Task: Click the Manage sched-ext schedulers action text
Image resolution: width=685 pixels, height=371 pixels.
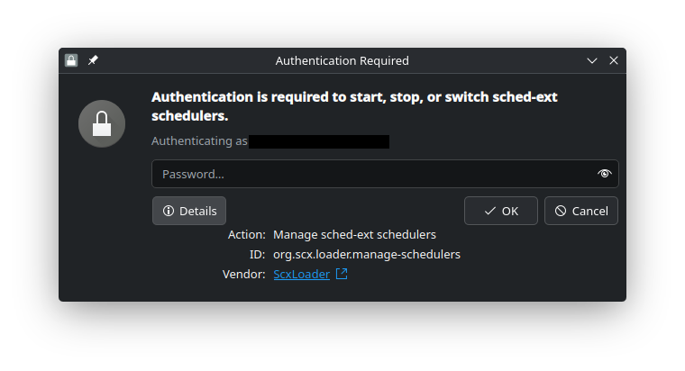Action: [354, 234]
